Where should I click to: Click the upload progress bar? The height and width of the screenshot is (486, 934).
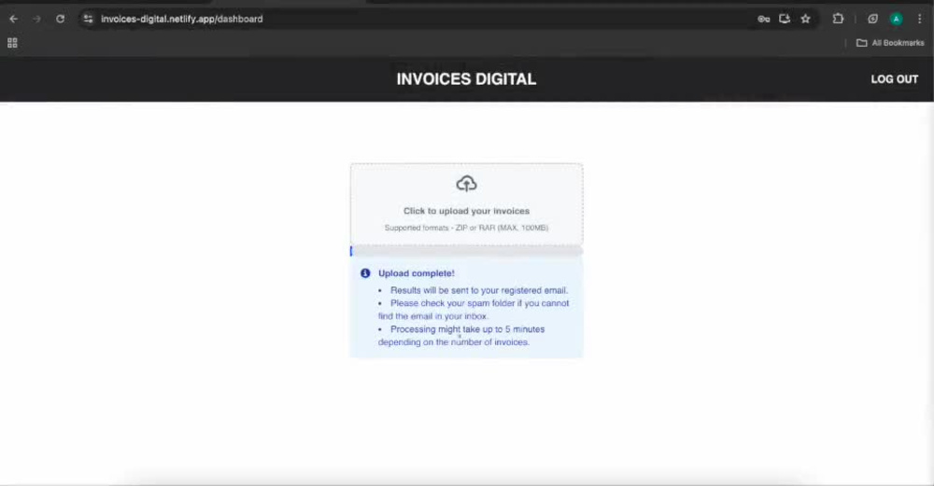(x=466, y=252)
